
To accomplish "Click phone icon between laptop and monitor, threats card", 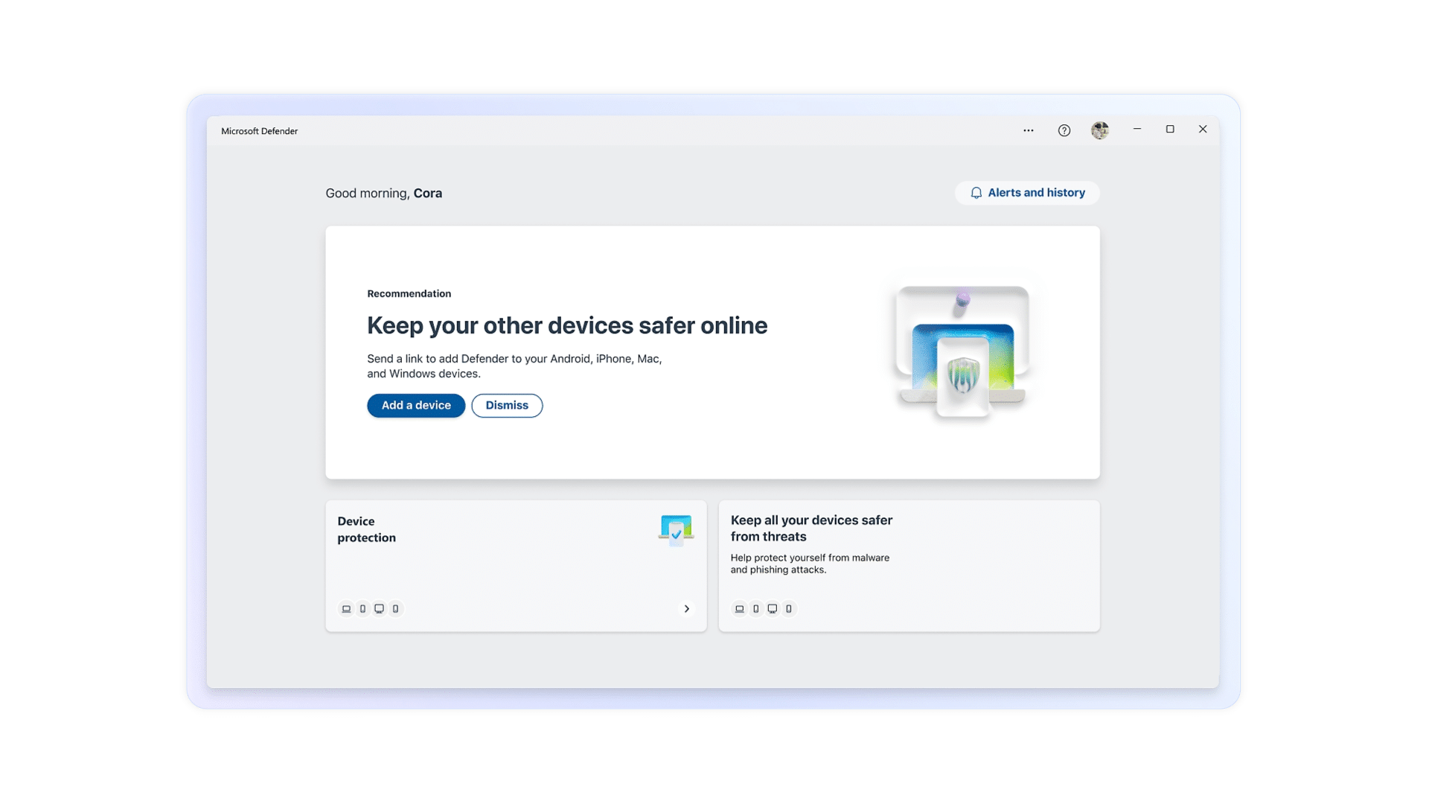I will coord(755,609).
